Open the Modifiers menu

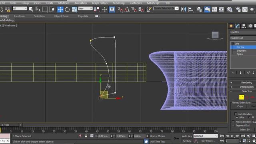pos(64,3)
